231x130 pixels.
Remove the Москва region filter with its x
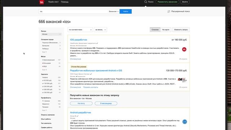(60, 34)
